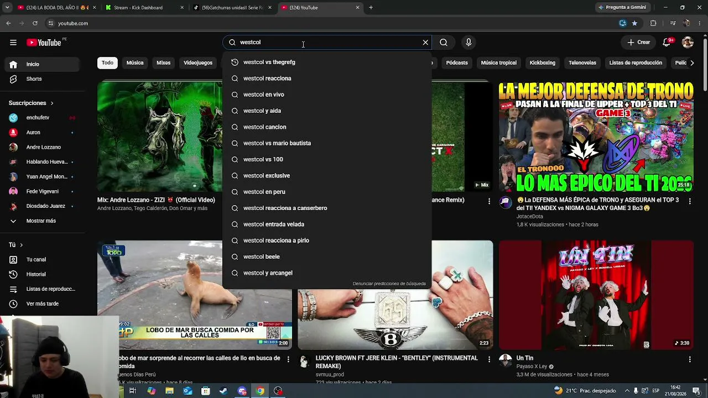Click Pregunta a Gemini button
Screen dimensions: 708x398
click(622, 8)
